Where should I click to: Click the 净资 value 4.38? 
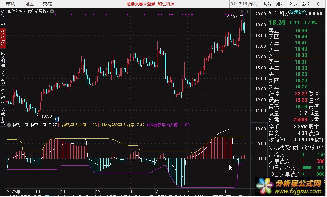[302, 133]
